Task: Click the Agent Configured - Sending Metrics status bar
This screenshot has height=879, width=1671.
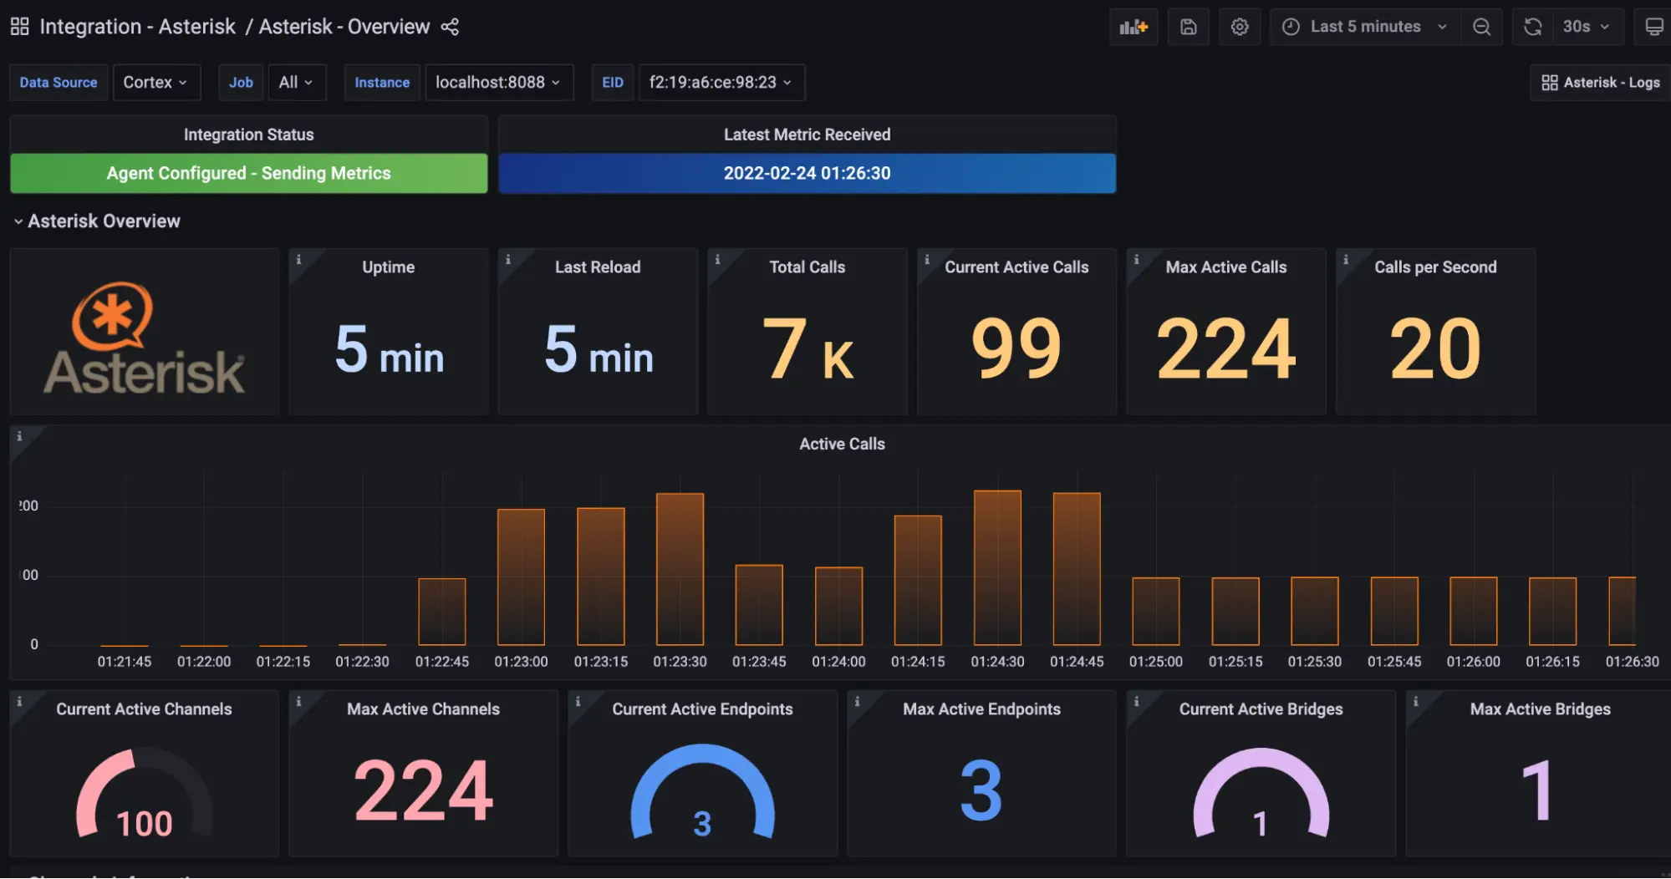Action: click(248, 174)
